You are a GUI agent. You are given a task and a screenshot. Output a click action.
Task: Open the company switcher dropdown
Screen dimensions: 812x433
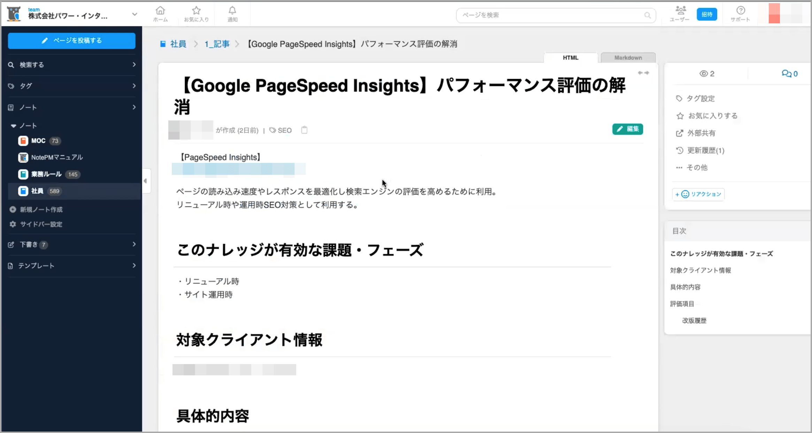click(x=134, y=15)
